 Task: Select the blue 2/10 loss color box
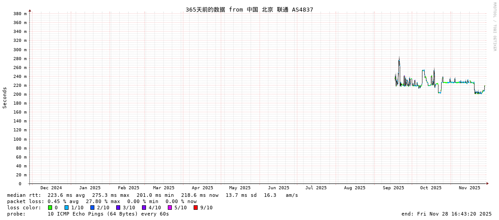[92, 208]
